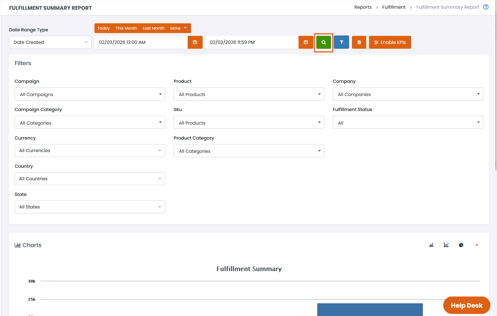497x316 pixels.
Task: Open the Campaign dropdown
Action: pyautogui.click(x=90, y=94)
